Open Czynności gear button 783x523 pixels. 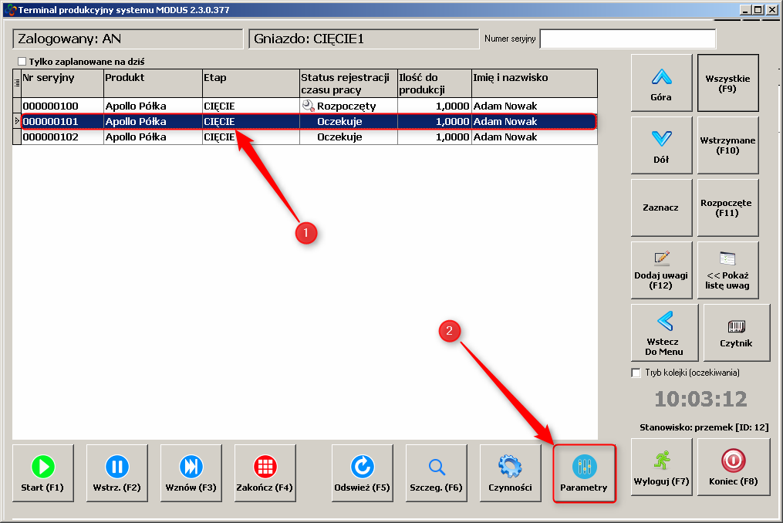point(511,474)
